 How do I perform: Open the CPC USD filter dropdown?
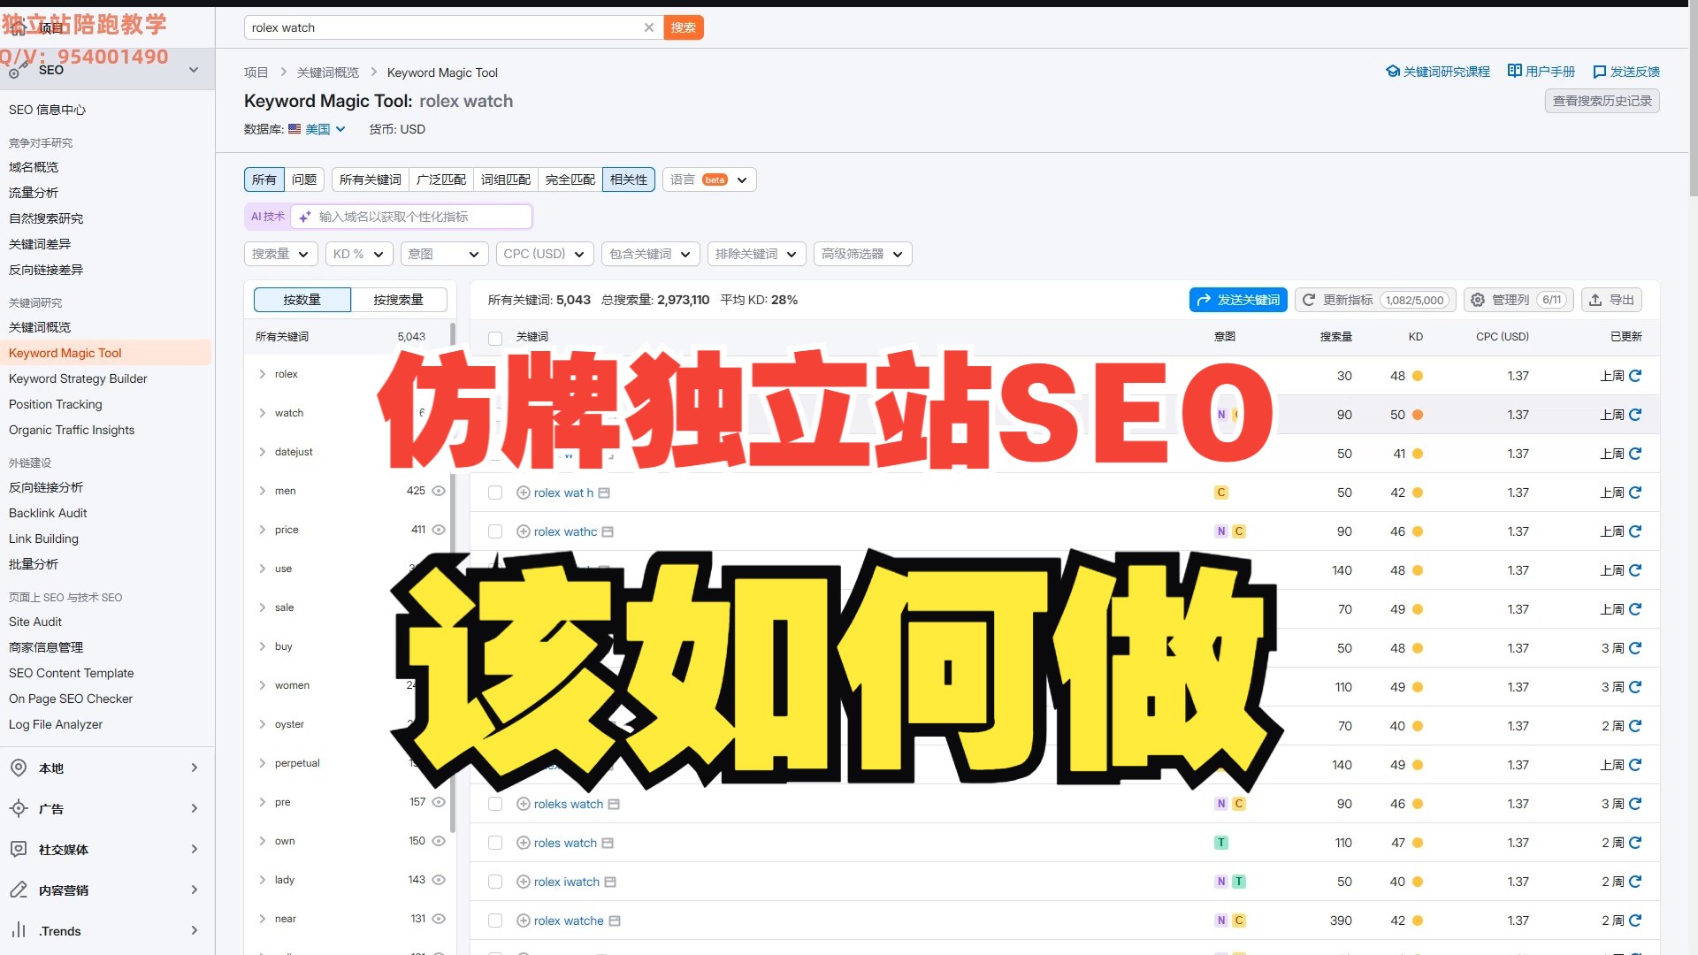tap(540, 253)
